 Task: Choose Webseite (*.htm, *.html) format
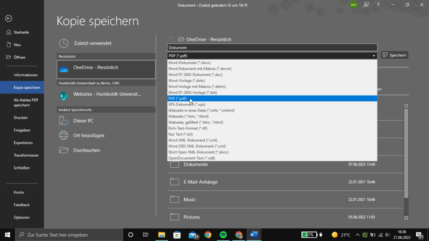point(272,116)
